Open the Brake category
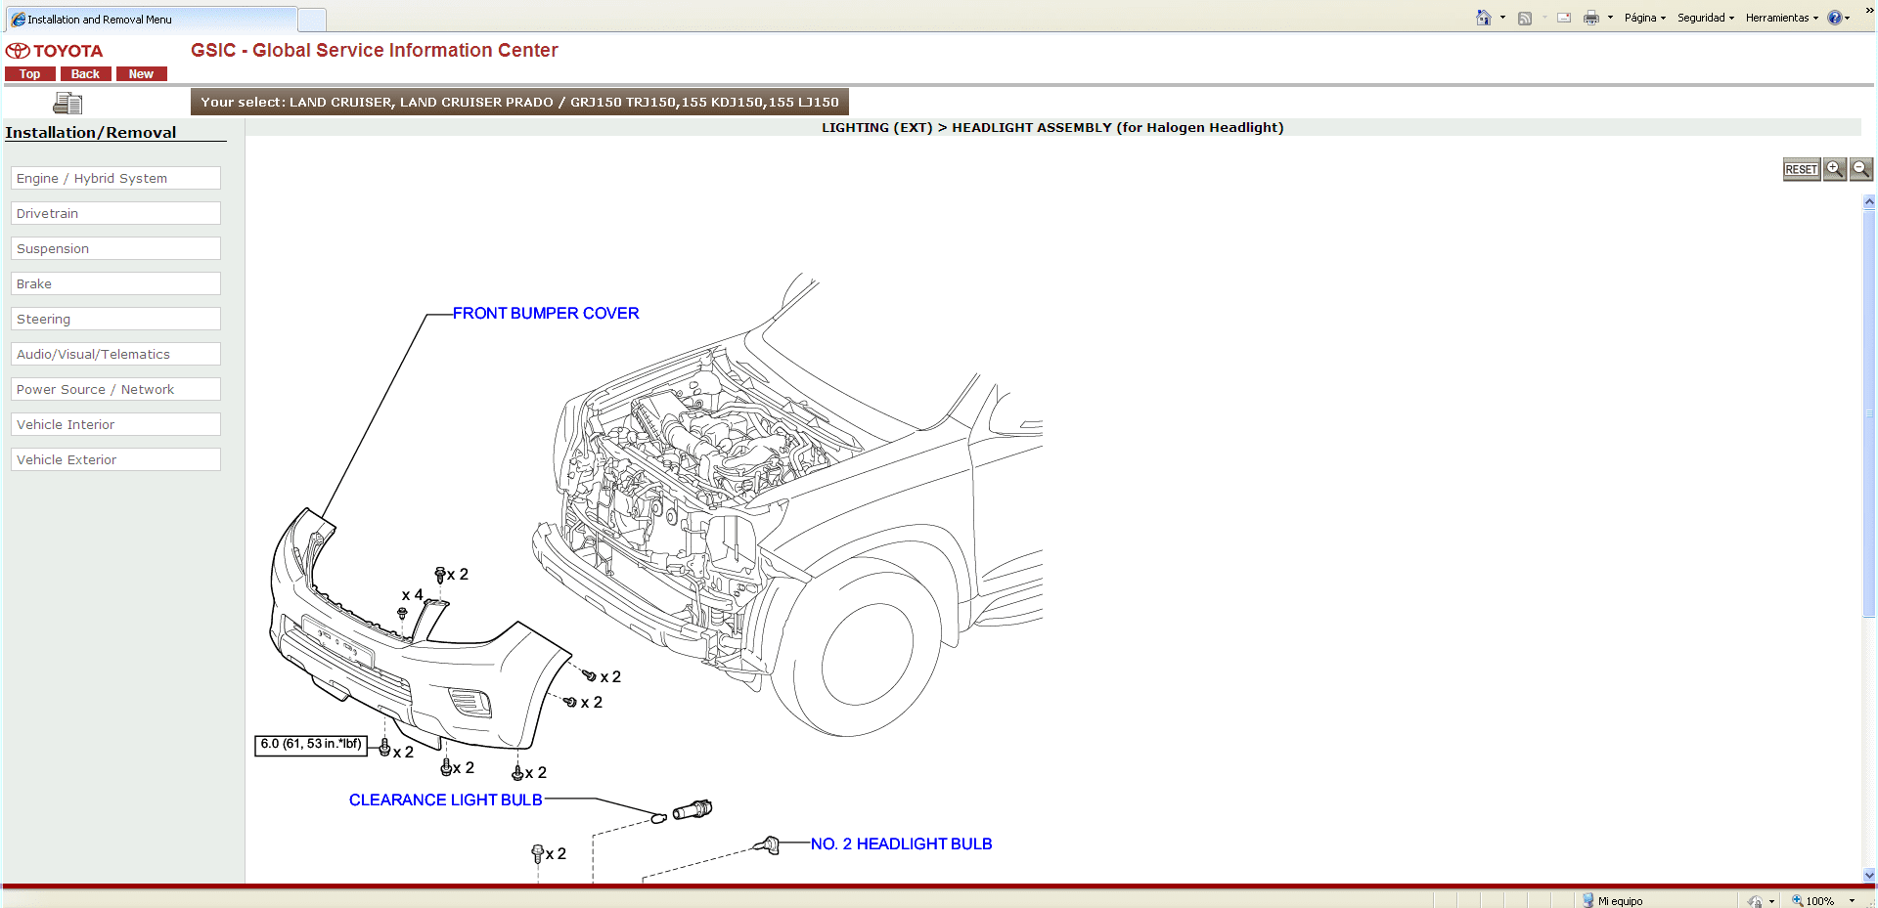The width and height of the screenshot is (1878, 908). tap(115, 283)
